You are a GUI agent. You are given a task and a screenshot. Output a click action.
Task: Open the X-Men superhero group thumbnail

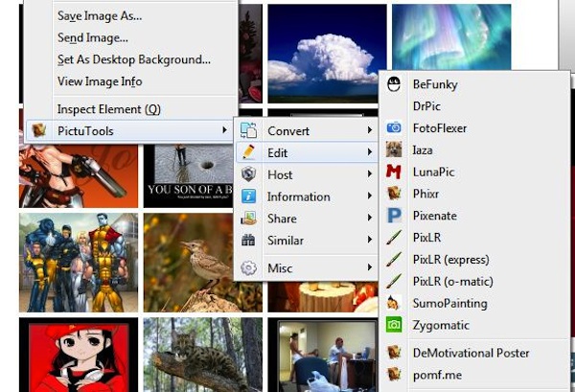point(79,263)
